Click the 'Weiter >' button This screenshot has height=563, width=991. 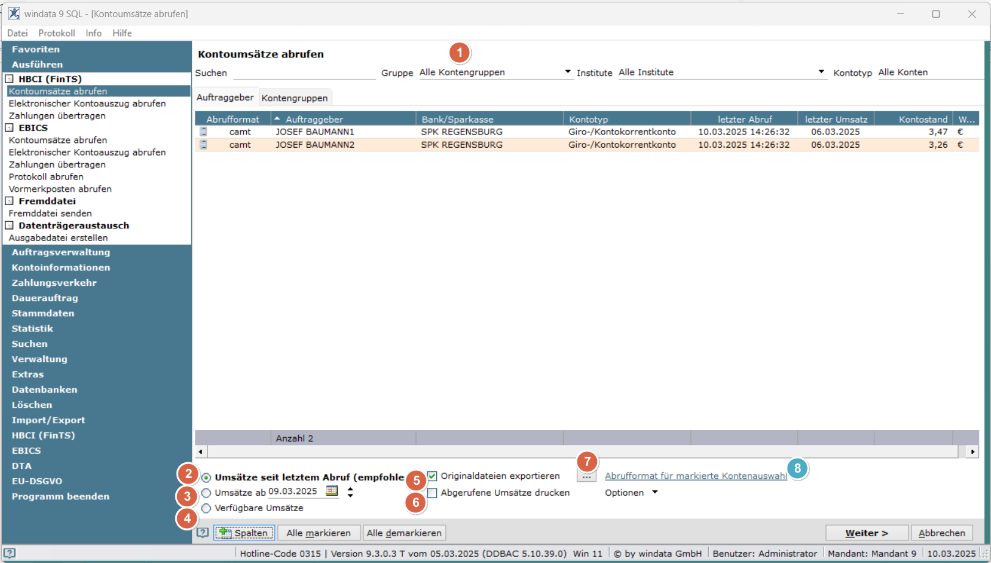pyautogui.click(x=866, y=533)
